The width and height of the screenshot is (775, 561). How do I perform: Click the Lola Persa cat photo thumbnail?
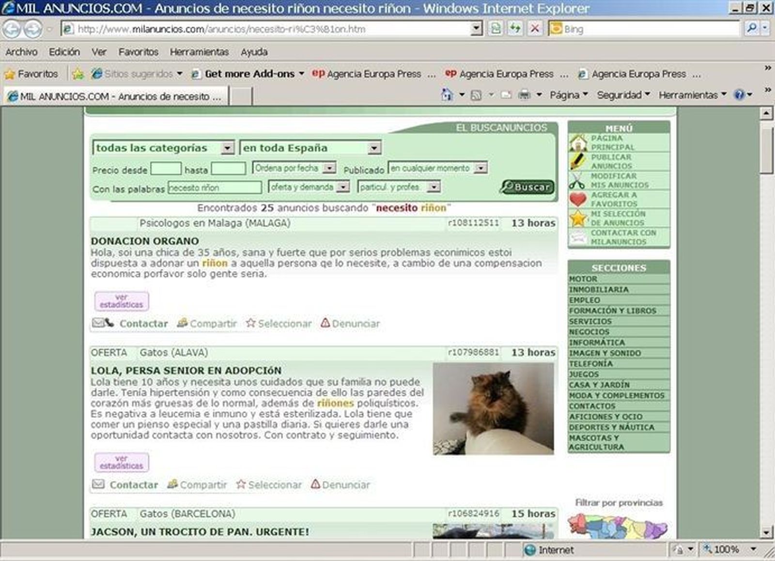(x=493, y=409)
